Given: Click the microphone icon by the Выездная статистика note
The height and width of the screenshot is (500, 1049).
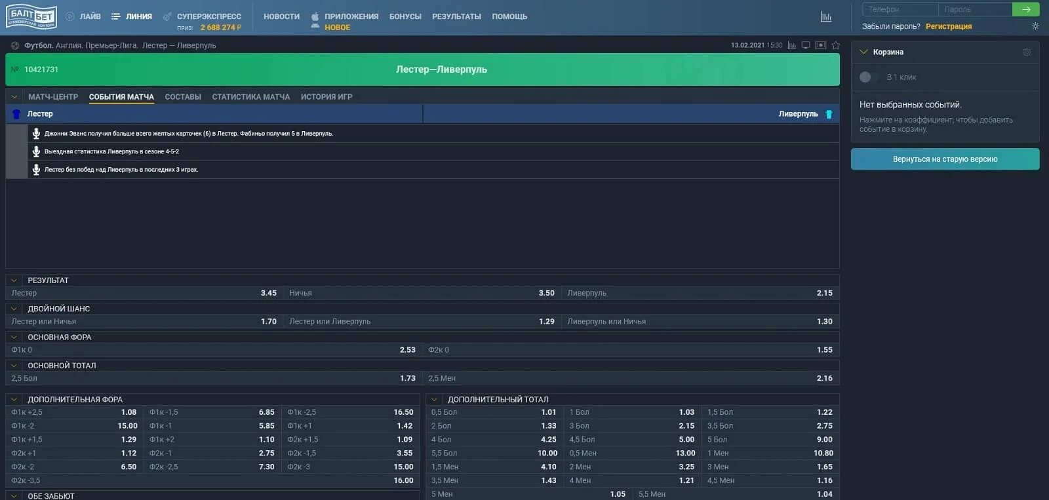Looking at the screenshot, I should [x=36, y=151].
